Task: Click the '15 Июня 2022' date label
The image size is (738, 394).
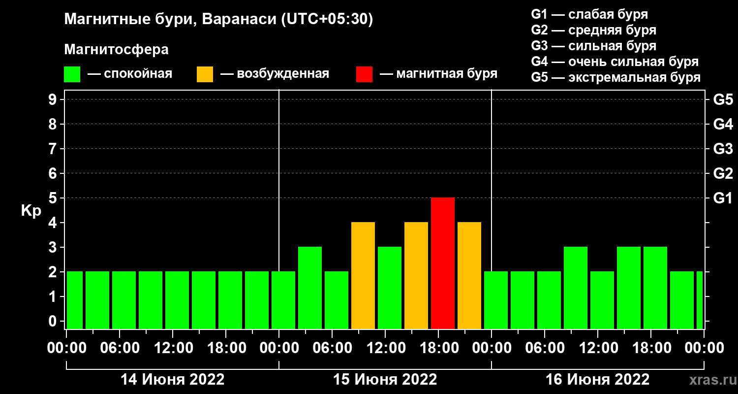Action: [385, 380]
